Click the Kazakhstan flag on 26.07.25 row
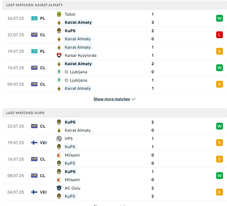Viewport: 227px width, 206px height. tap(34, 18)
